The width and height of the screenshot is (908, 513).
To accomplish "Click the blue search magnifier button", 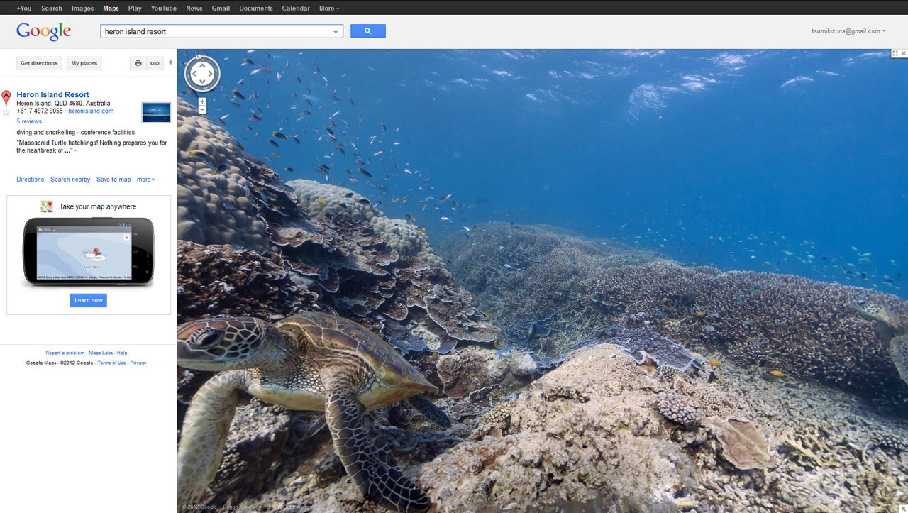I will 367,31.
